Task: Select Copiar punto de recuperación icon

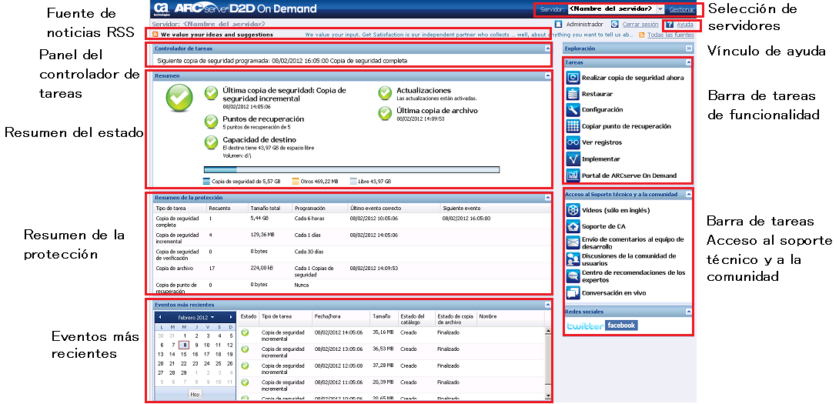Action: (x=573, y=126)
